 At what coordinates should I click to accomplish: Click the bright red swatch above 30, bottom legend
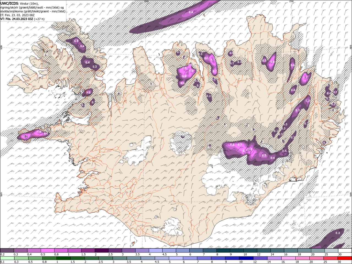point(345,258)
